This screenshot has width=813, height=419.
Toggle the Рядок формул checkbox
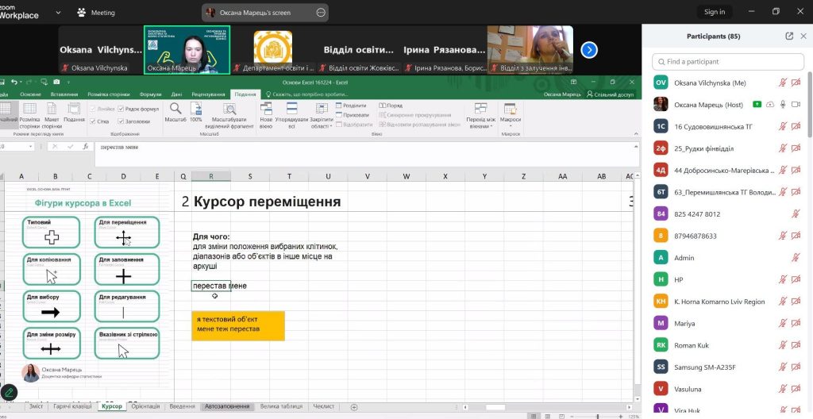121,109
